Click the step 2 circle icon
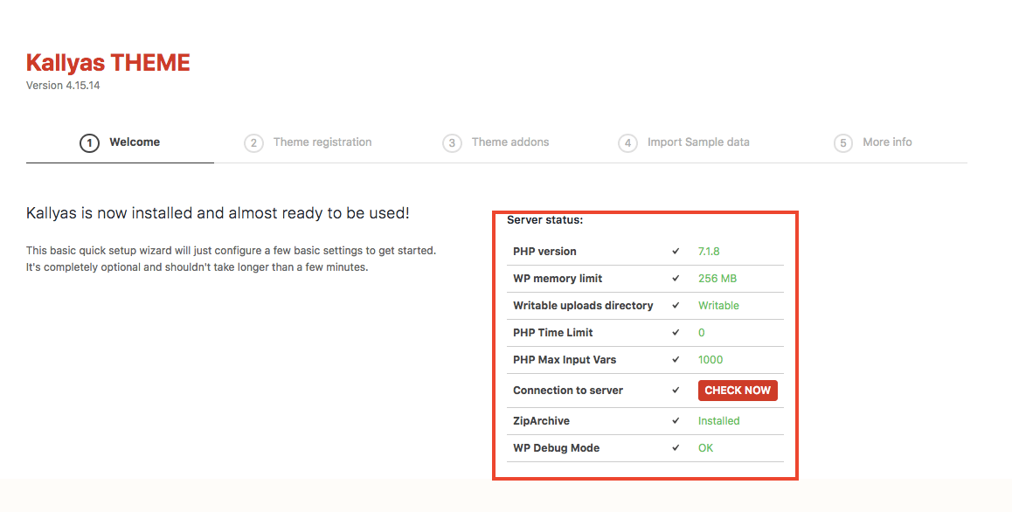This screenshot has width=1012, height=512. point(253,142)
